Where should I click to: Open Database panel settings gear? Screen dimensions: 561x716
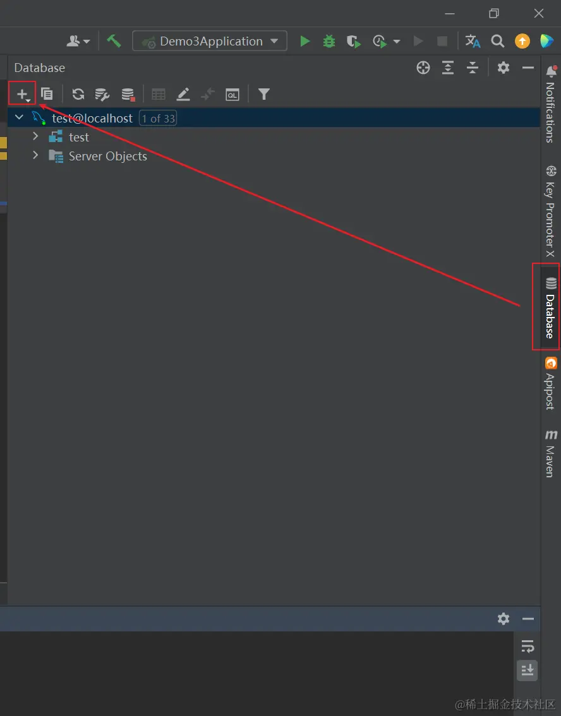(x=504, y=68)
